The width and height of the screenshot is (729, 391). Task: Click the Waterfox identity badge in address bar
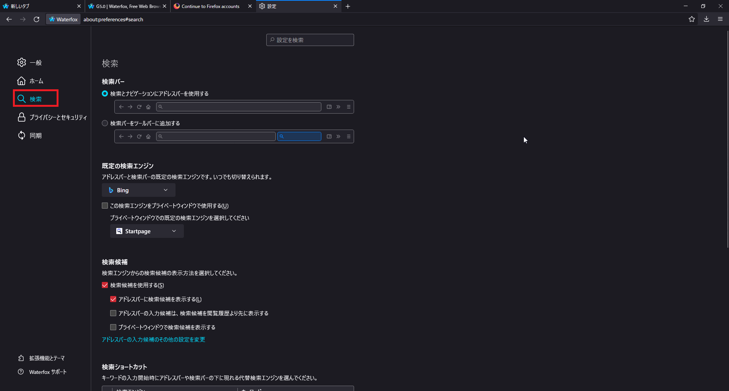[x=63, y=19]
